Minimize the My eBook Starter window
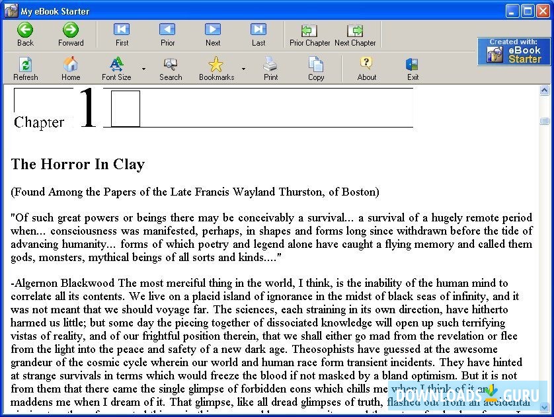This screenshot has height=417, width=554. coord(512,11)
